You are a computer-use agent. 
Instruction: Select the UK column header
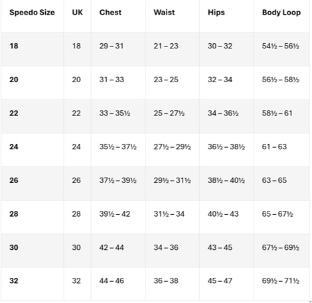pos(78,13)
